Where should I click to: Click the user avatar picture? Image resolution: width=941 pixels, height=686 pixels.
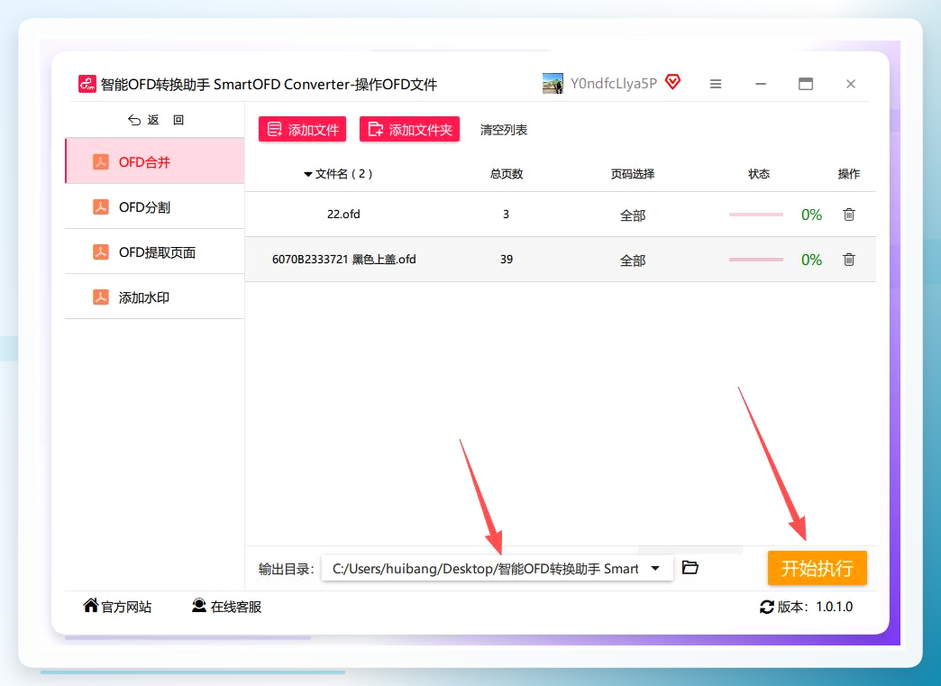[553, 84]
